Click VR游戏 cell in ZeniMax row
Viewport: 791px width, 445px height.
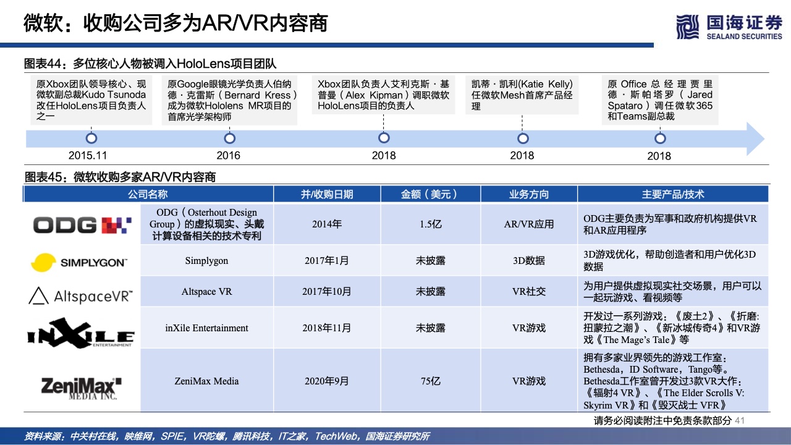coord(529,381)
